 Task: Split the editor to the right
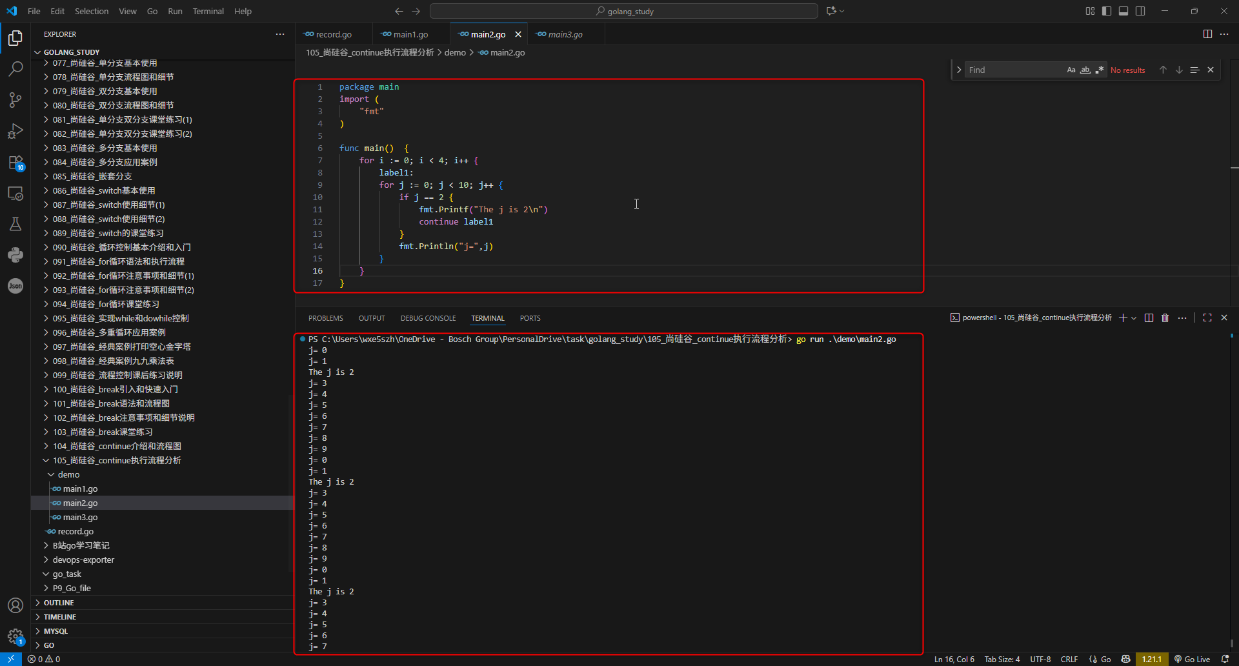(x=1207, y=34)
